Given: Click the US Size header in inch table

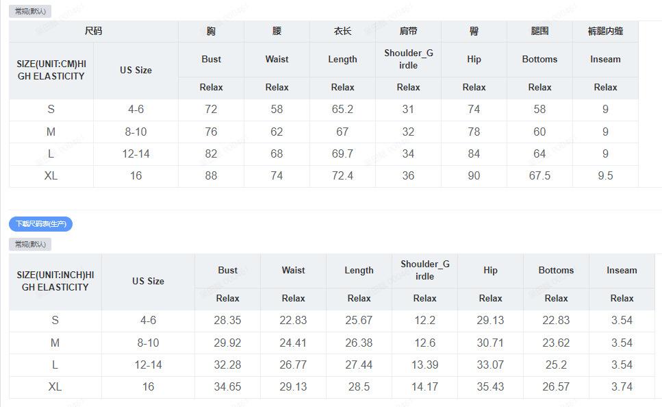Looking at the screenshot, I should pyautogui.click(x=148, y=281).
